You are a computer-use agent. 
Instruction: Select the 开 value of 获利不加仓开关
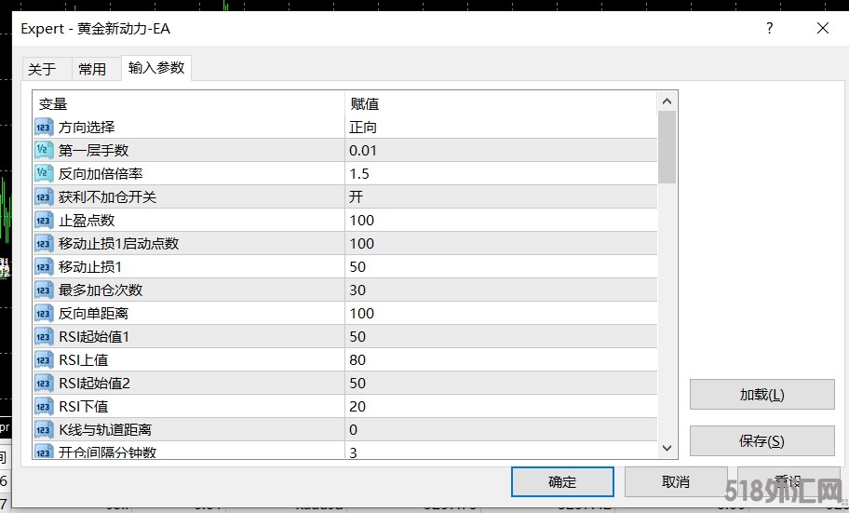(356, 196)
